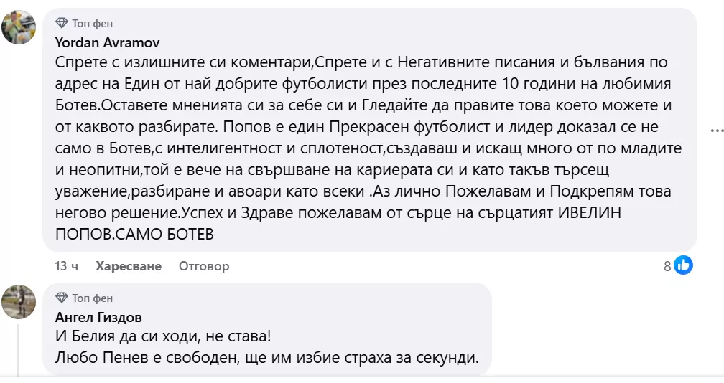724x383 pixels.
Task: Open Ангел Гиздов's profile picture
Action: click(19, 302)
